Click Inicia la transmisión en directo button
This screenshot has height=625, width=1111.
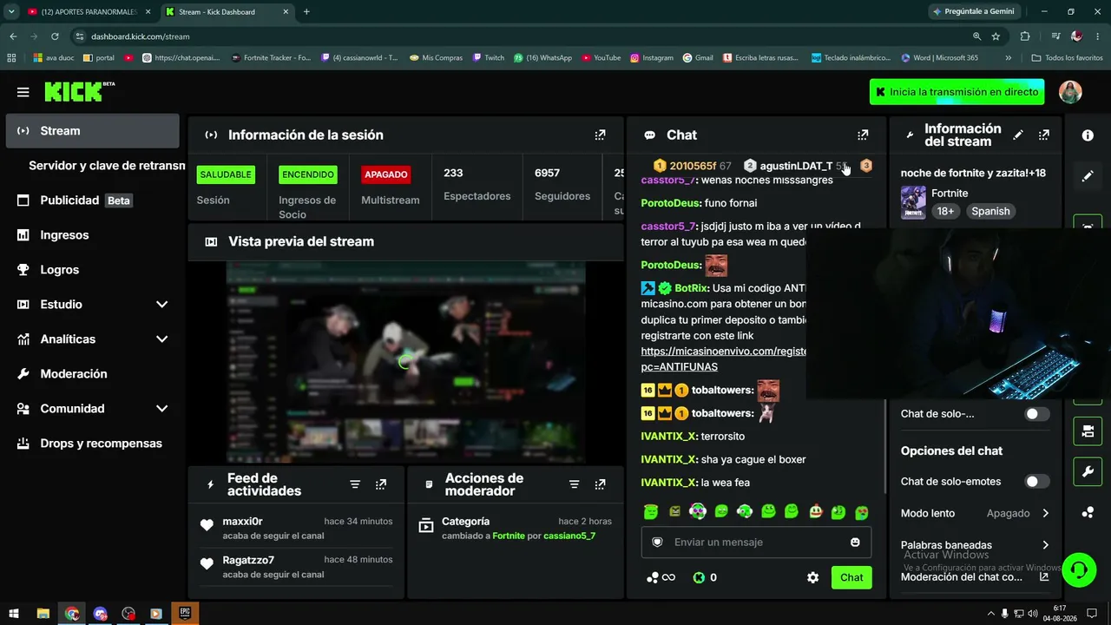click(957, 92)
